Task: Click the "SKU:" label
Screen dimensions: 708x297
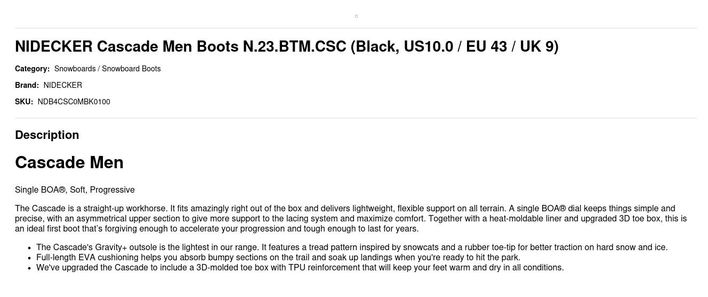Action: (x=24, y=102)
